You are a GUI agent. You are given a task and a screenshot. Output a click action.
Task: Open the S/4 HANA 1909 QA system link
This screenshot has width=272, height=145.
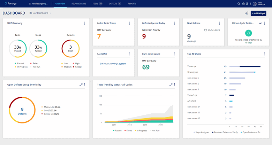(x=113, y=64)
